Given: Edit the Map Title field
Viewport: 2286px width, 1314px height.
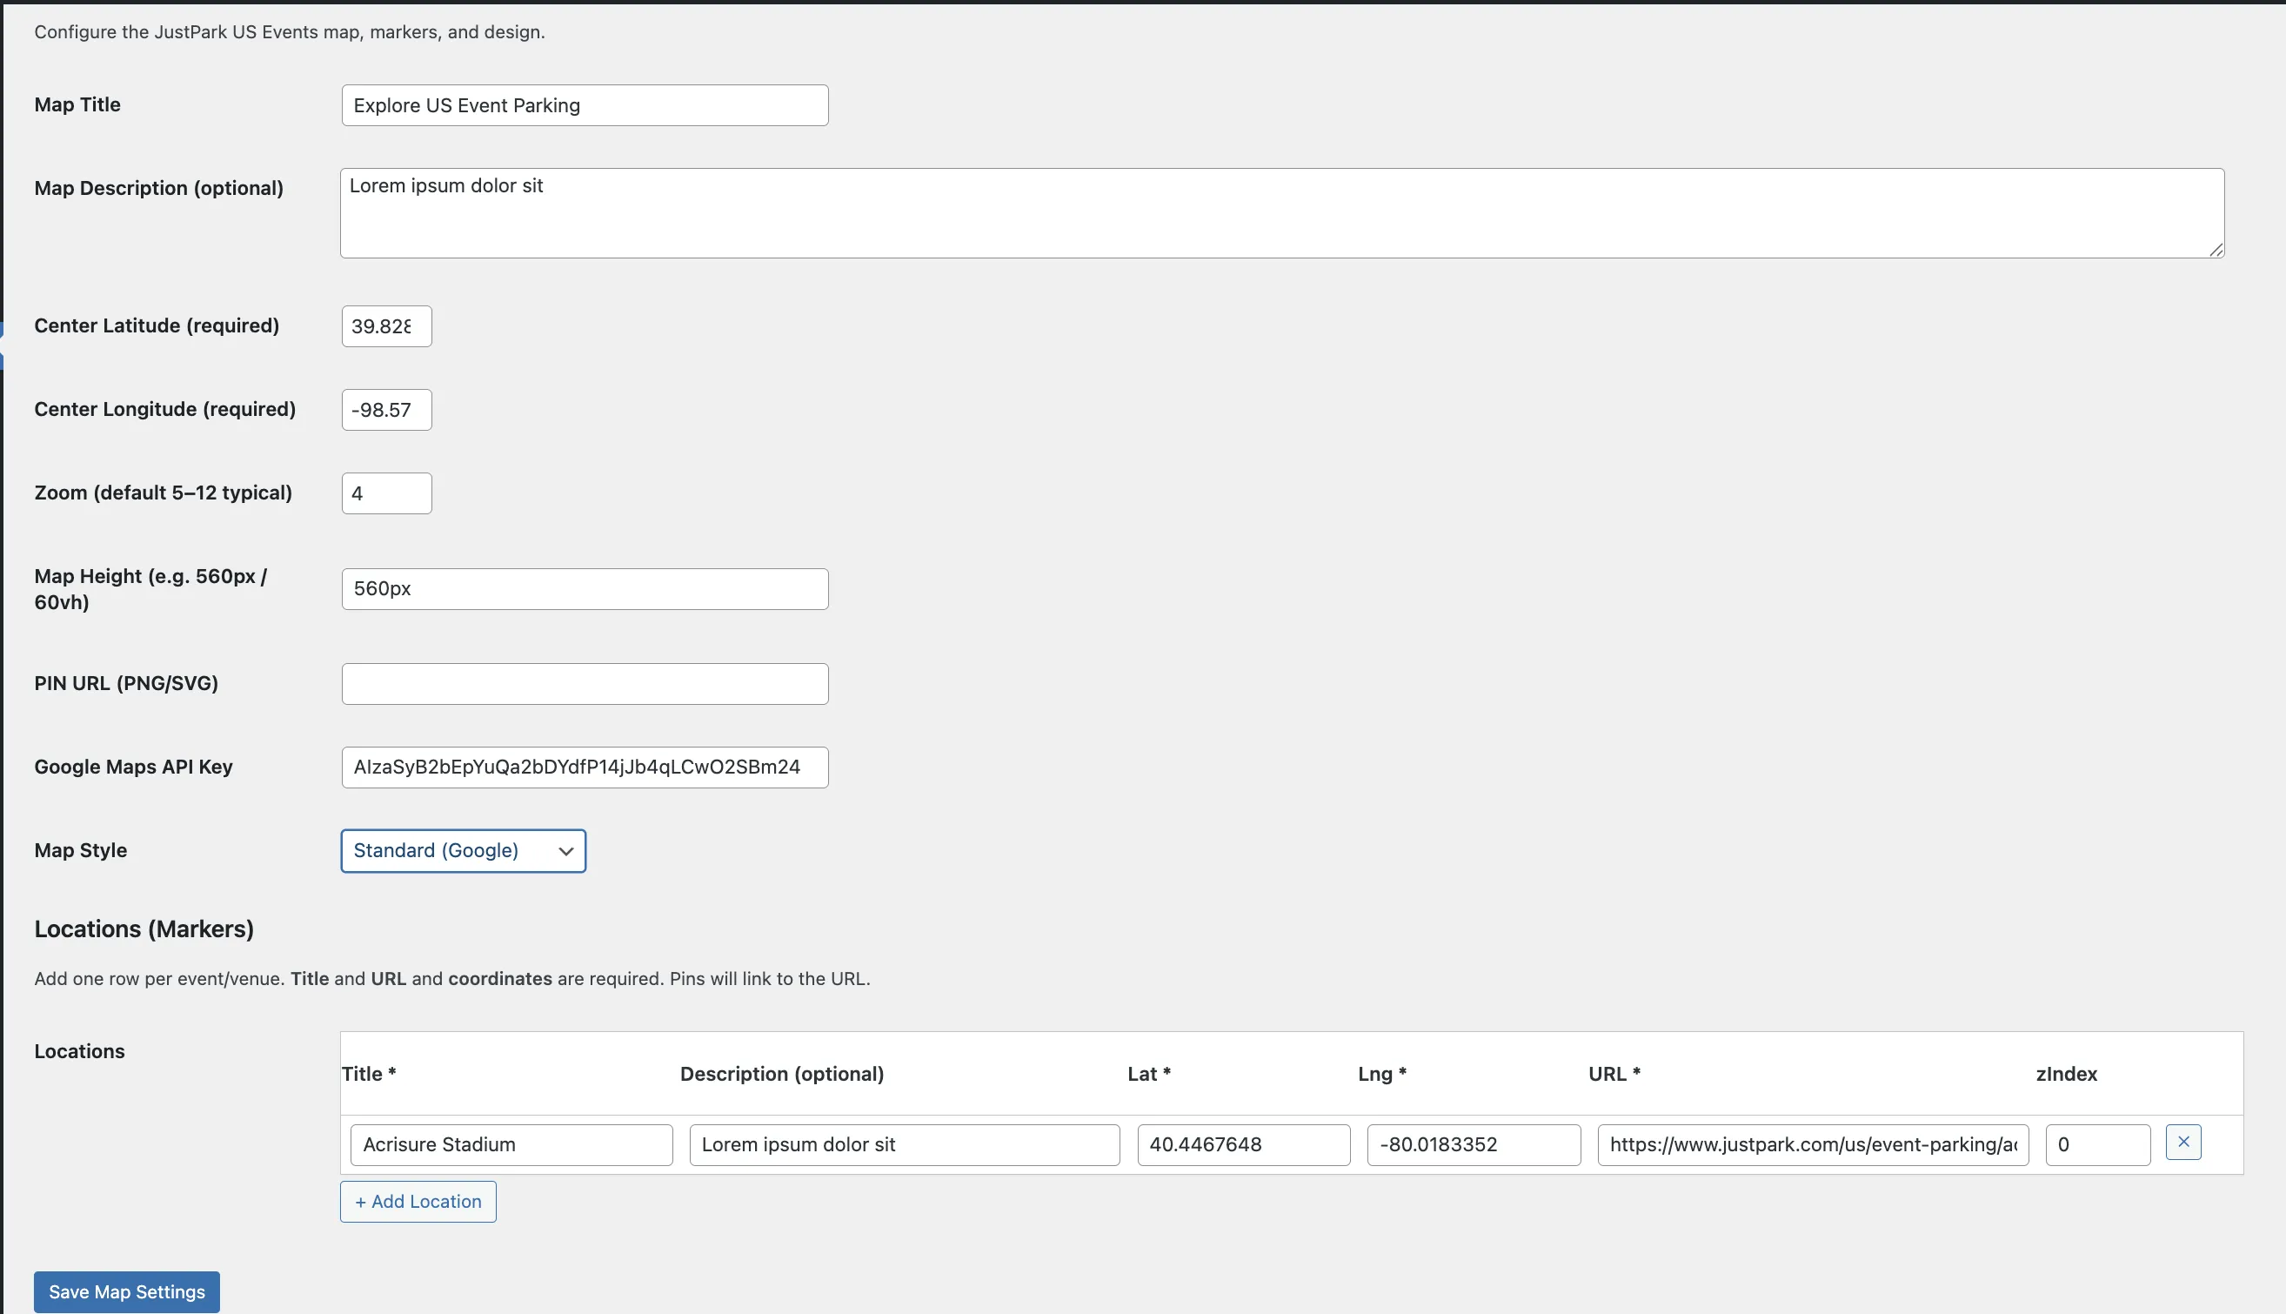Looking at the screenshot, I should pyautogui.click(x=585, y=104).
